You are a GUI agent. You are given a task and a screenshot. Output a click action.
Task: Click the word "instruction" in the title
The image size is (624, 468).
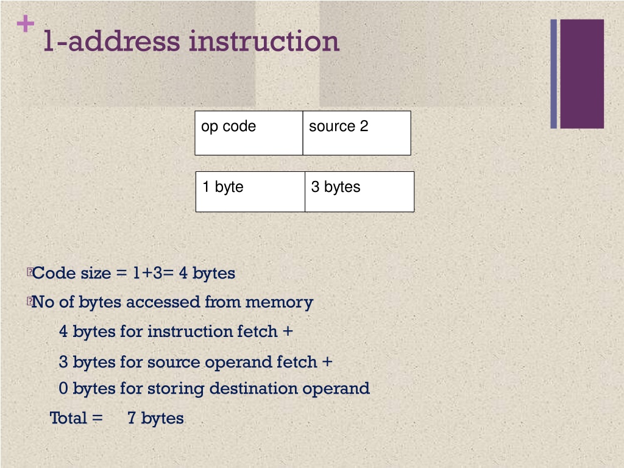click(x=264, y=41)
